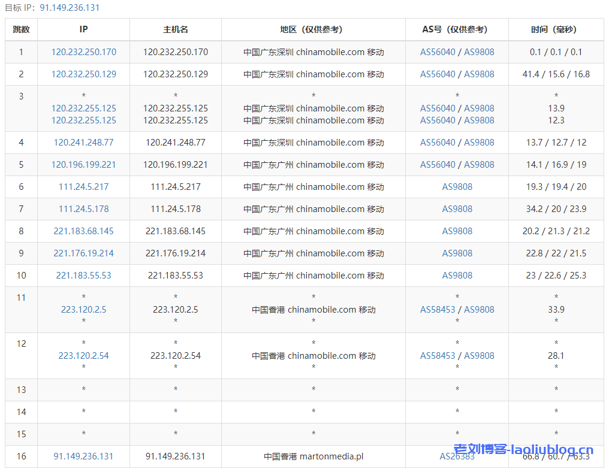Image resolution: width=609 pixels, height=472 pixels.
Task: Click the IP 120.232.250.129 on hop 2
Action: [x=83, y=74]
